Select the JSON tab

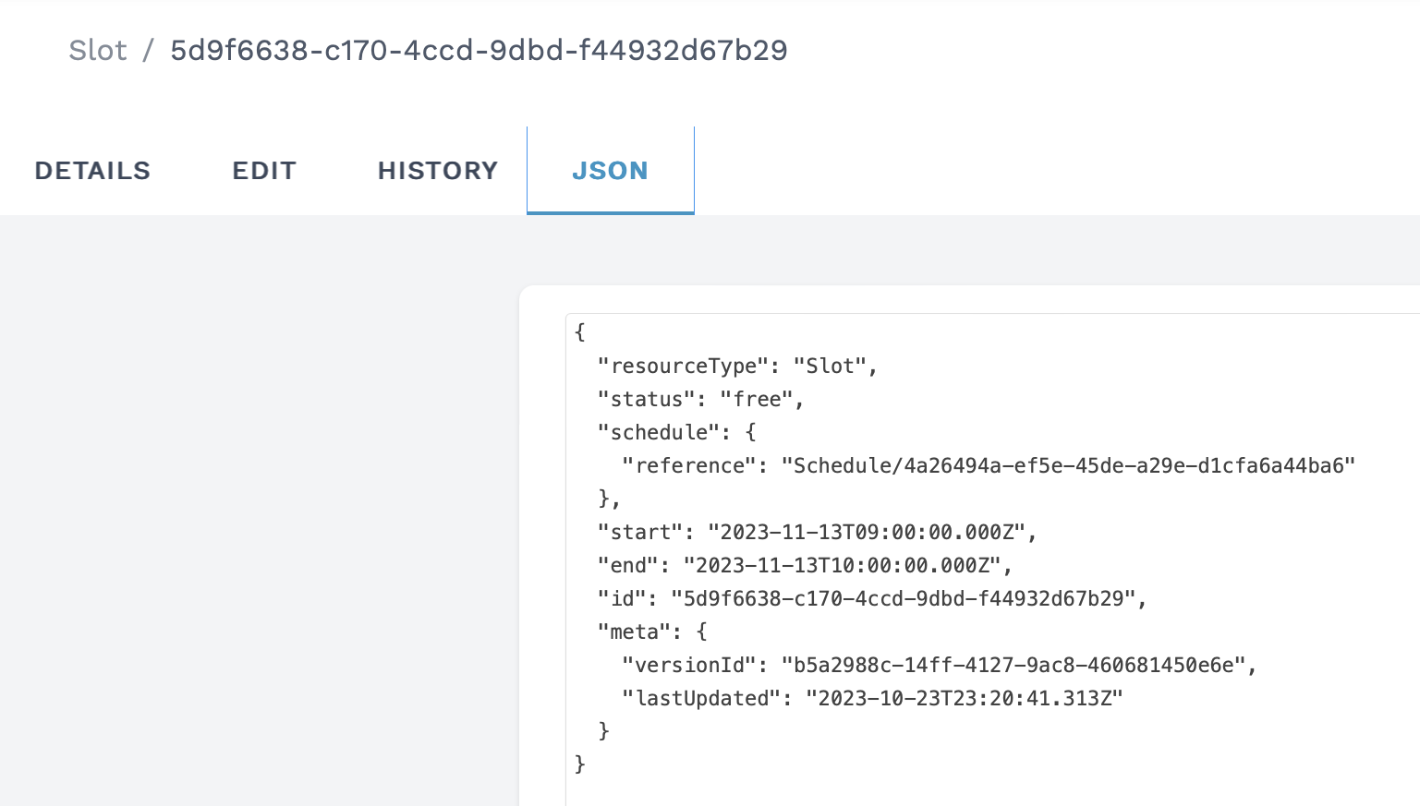610,171
